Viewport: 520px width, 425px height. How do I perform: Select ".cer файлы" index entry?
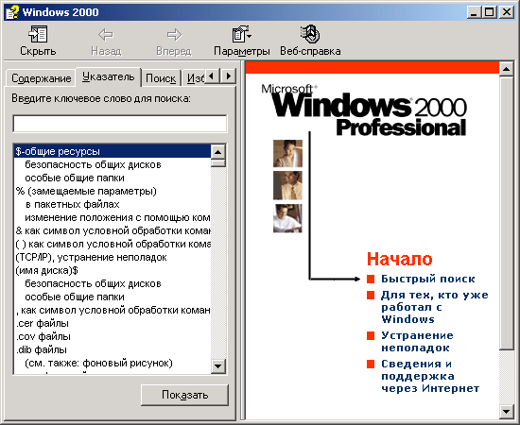[43, 323]
